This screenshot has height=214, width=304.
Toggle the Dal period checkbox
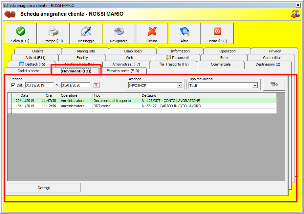(x=13, y=85)
